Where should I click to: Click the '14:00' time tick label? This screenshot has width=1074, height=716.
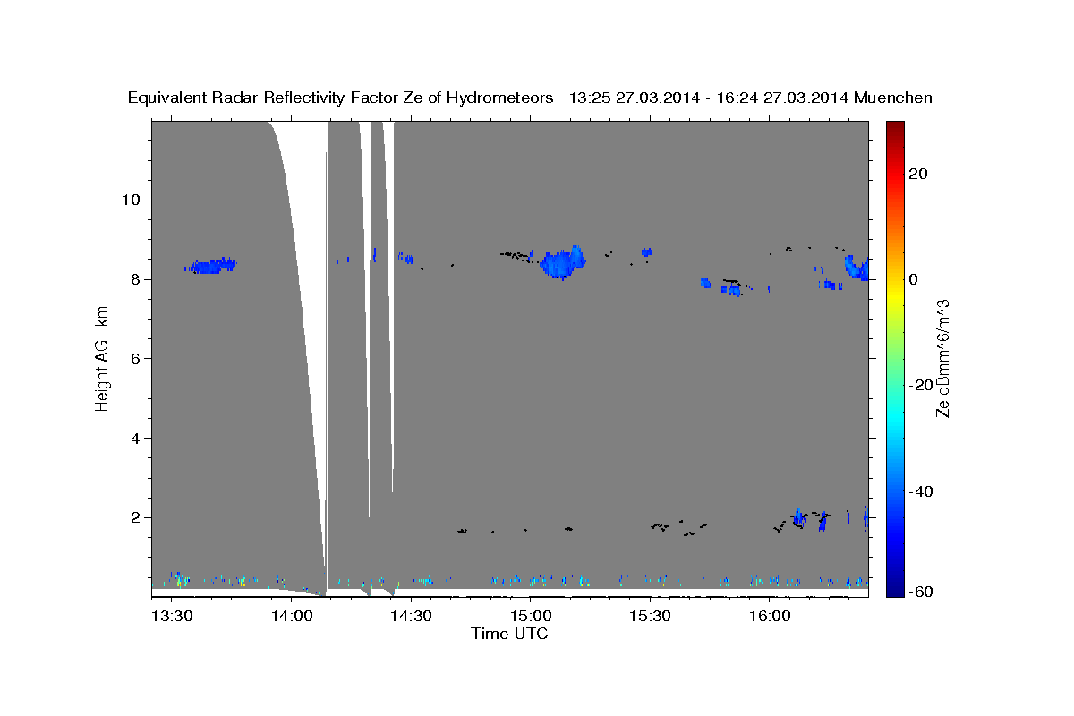(291, 616)
